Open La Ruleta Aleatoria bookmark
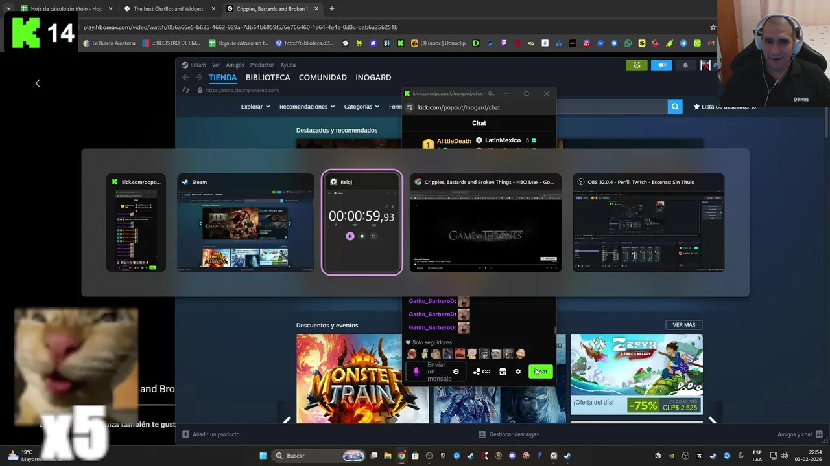The image size is (830, 466). point(109,43)
